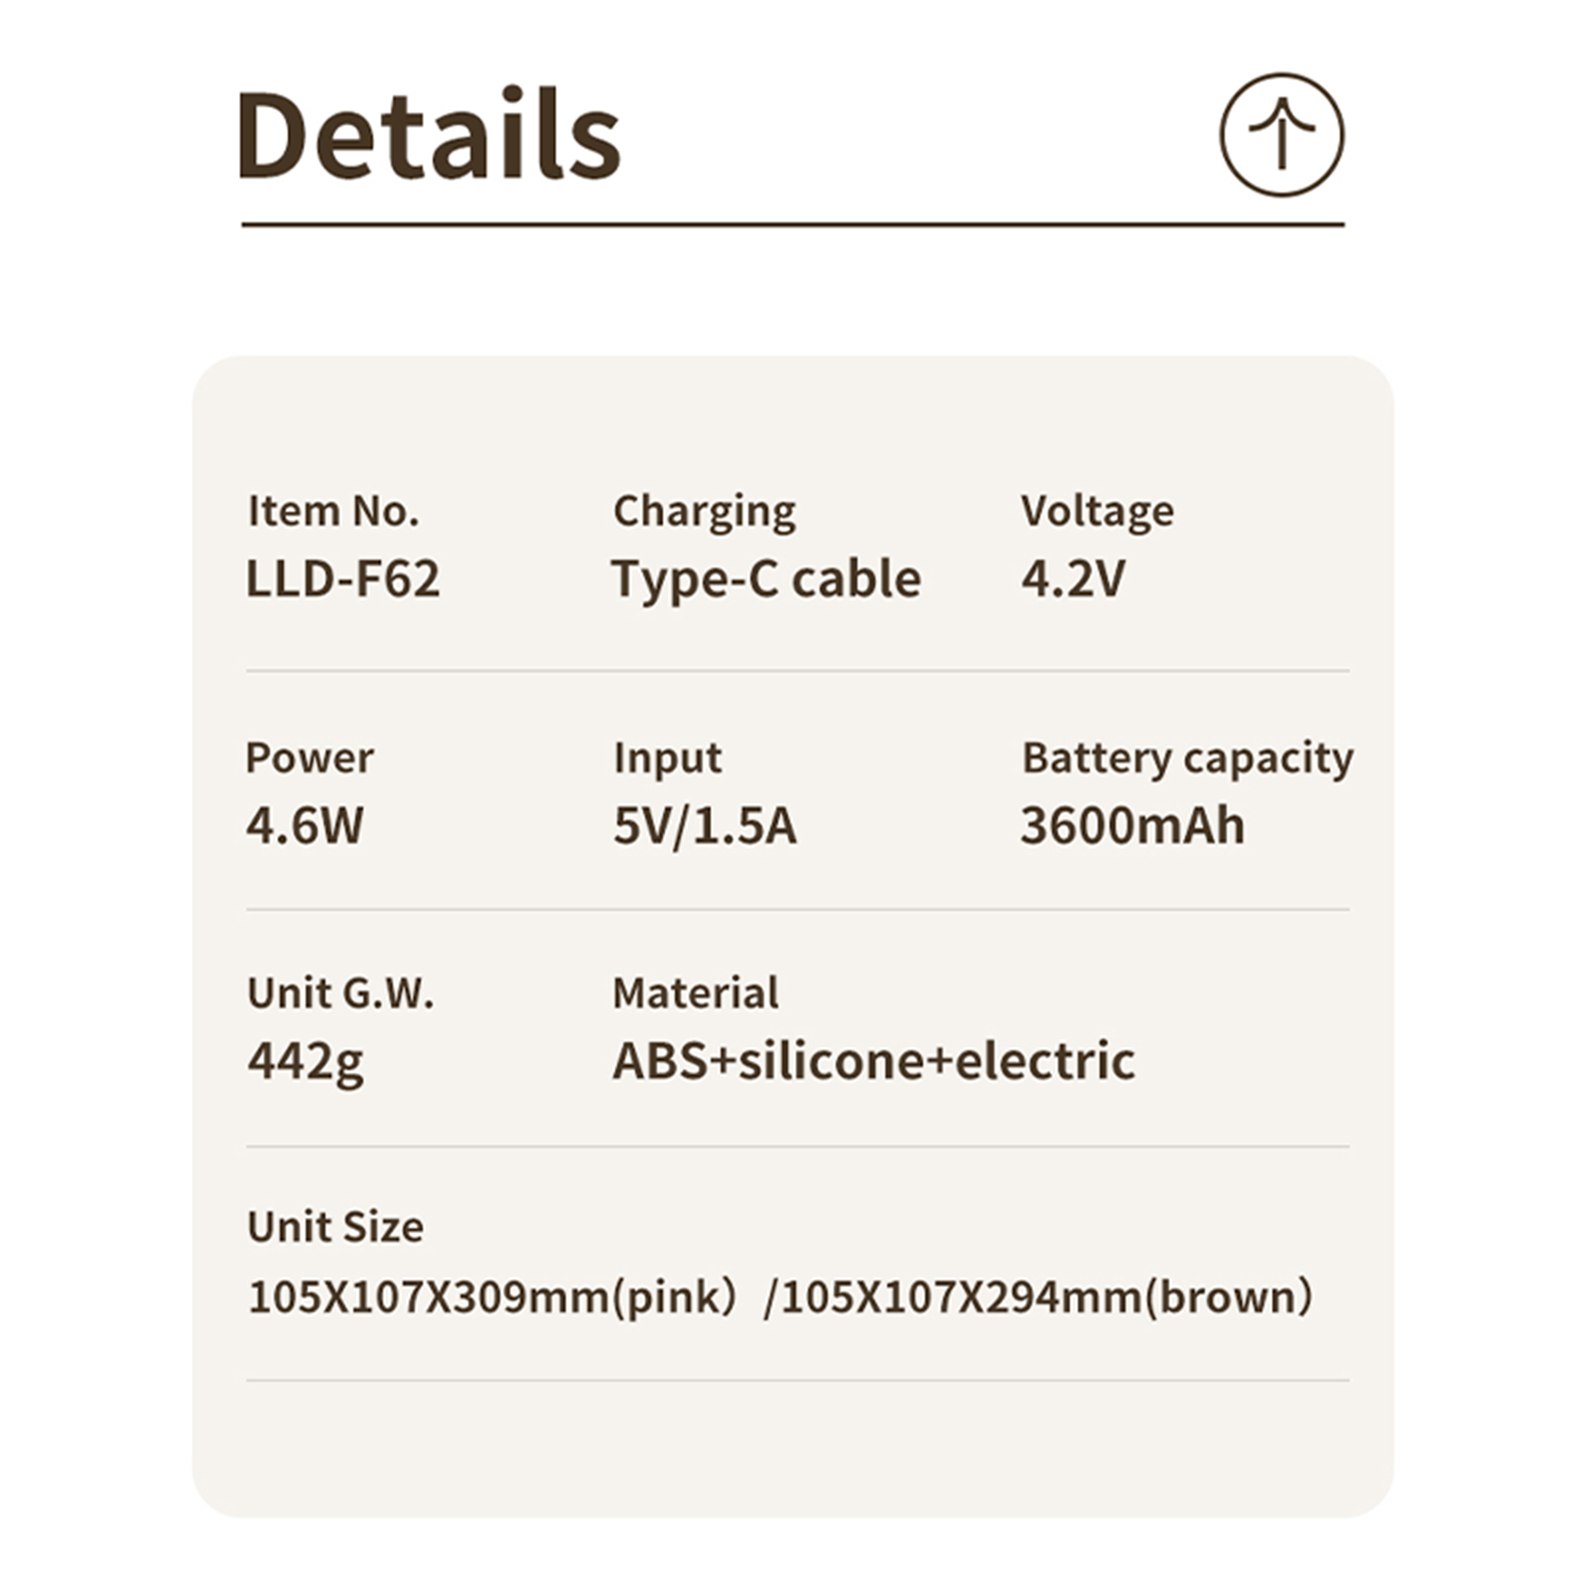Click the circled up-arrow icon
The height and width of the screenshot is (1588, 1588).
tap(1280, 134)
